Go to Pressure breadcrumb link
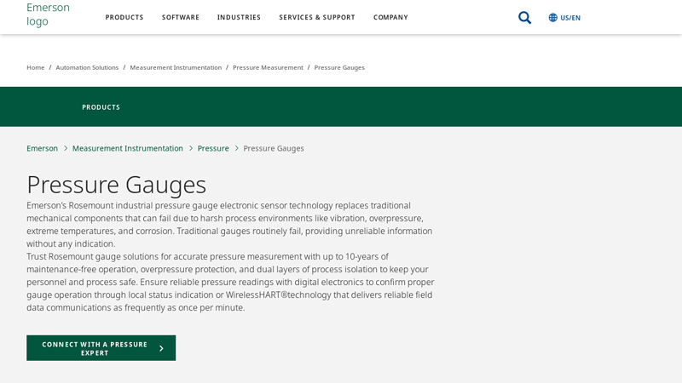The image size is (682, 383). (213, 148)
